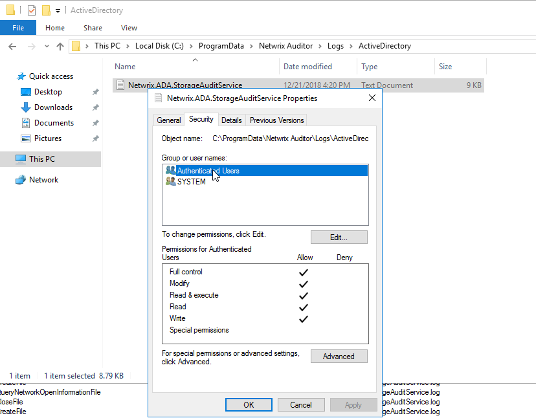This screenshot has height=418, width=536.
Task: Switch to the Security tab
Action: pyautogui.click(x=201, y=119)
